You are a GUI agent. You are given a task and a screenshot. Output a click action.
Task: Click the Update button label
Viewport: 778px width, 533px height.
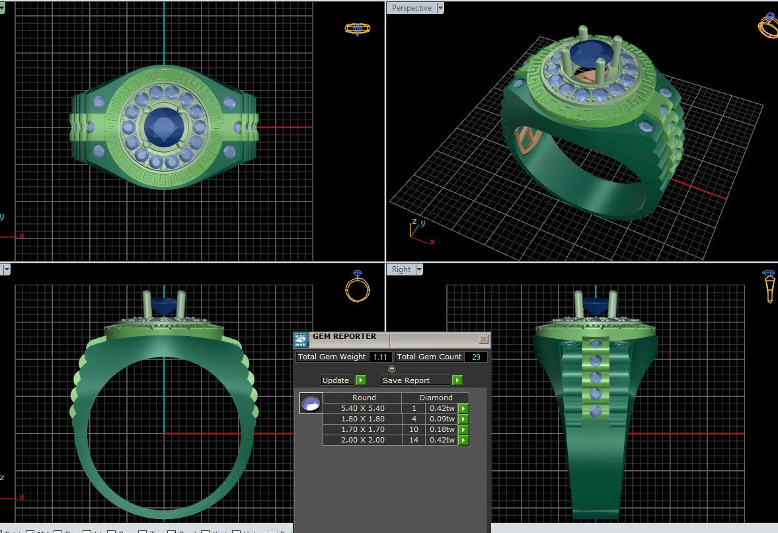click(x=336, y=380)
